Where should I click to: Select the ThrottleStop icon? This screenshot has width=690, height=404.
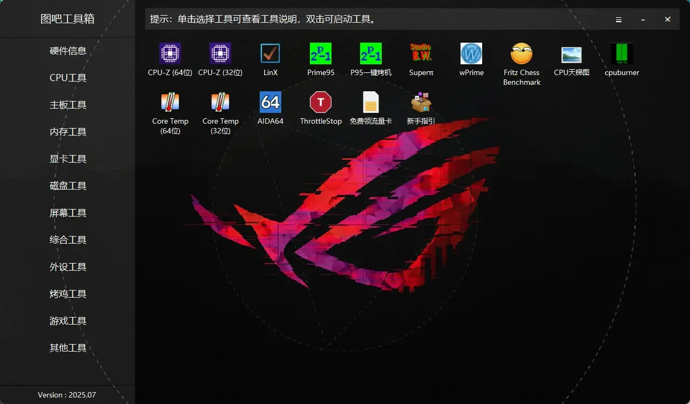pos(321,102)
